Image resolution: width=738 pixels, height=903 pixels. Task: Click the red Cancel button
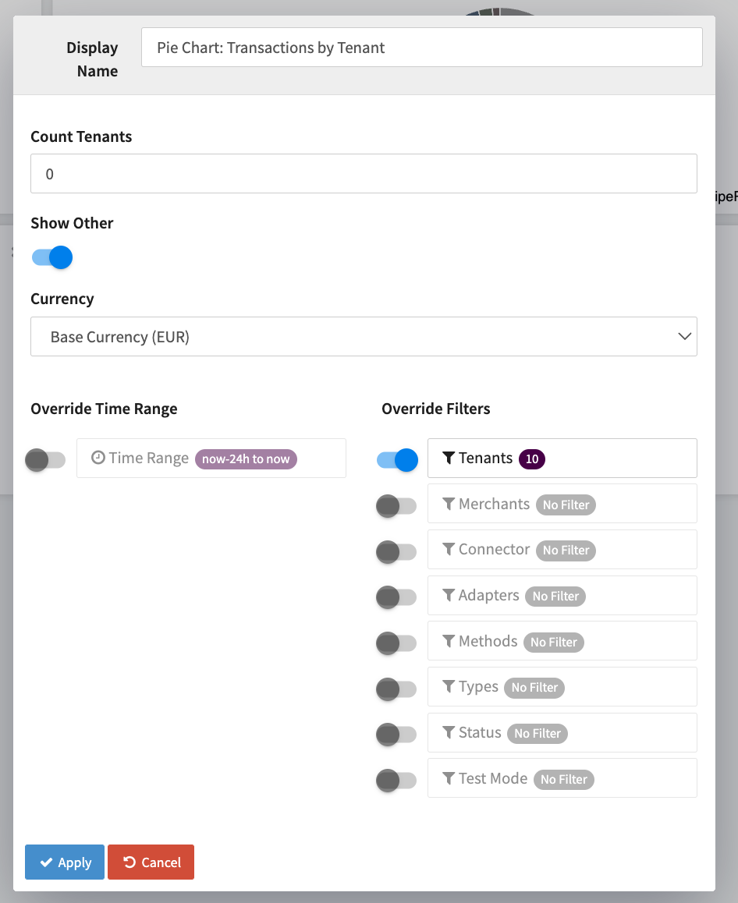click(151, 862)
